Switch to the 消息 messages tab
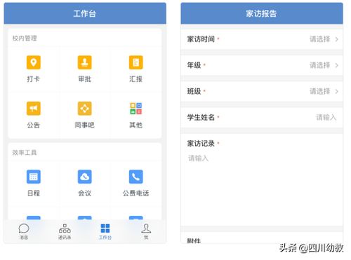This screenshot has height=260, width=351. pyautogui.click(x=24, y=231)
